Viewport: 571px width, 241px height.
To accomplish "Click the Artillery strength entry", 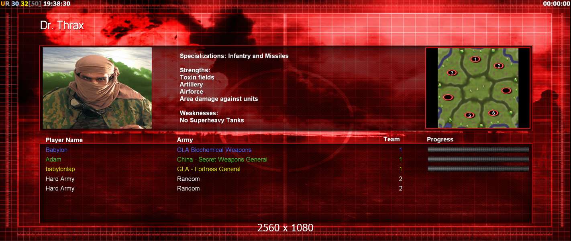I will pos(191,84).
